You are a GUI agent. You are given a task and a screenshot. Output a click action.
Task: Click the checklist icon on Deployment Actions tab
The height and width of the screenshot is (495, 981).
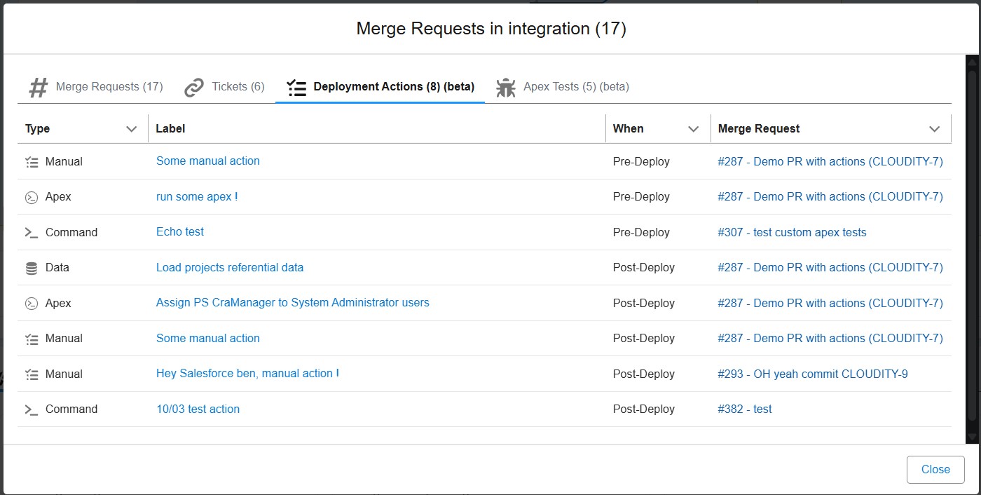(x=297, y=88)
